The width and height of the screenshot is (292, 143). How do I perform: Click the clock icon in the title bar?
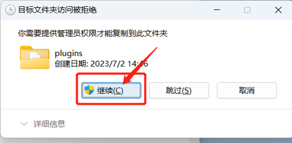click(x=10, y=10)
